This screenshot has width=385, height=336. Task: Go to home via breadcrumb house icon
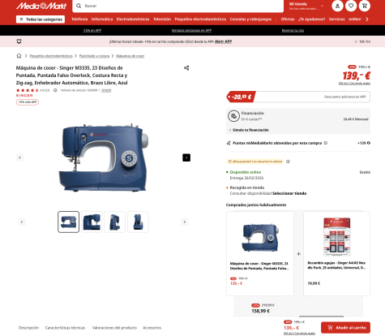(19, 56)
